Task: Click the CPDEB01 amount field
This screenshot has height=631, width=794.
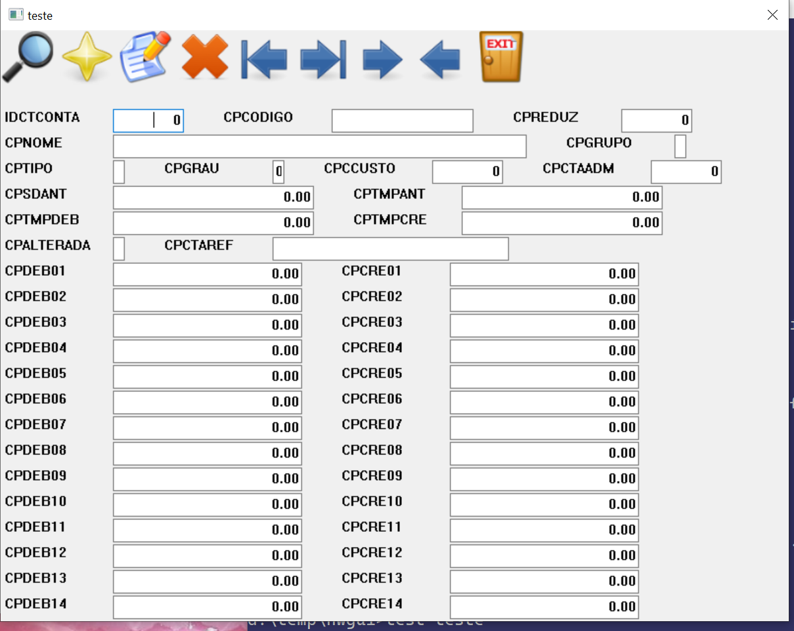Action: [208, 274]
